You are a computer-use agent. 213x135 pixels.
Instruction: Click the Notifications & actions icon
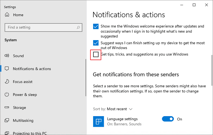(7, 69)
